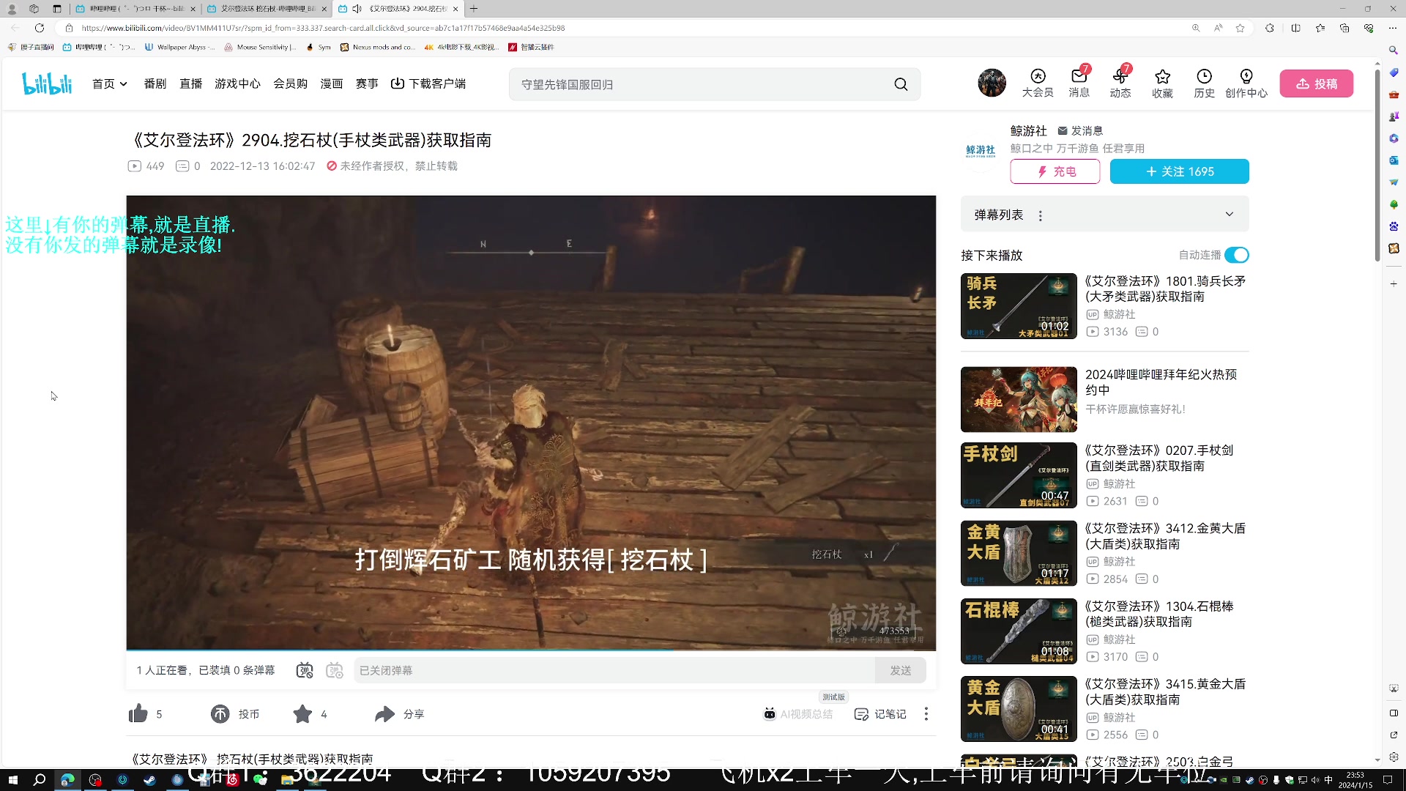Click the Nexus mods bookmark
The image size is (1406, 791).
coord(377,47)
